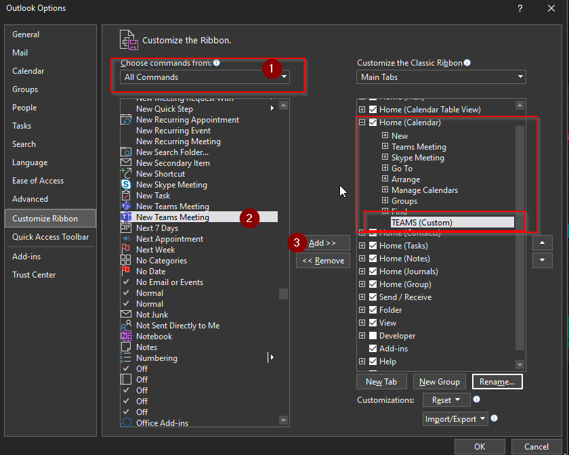
Task: Expand the Manage Calendars group
Action: point(385,190)
